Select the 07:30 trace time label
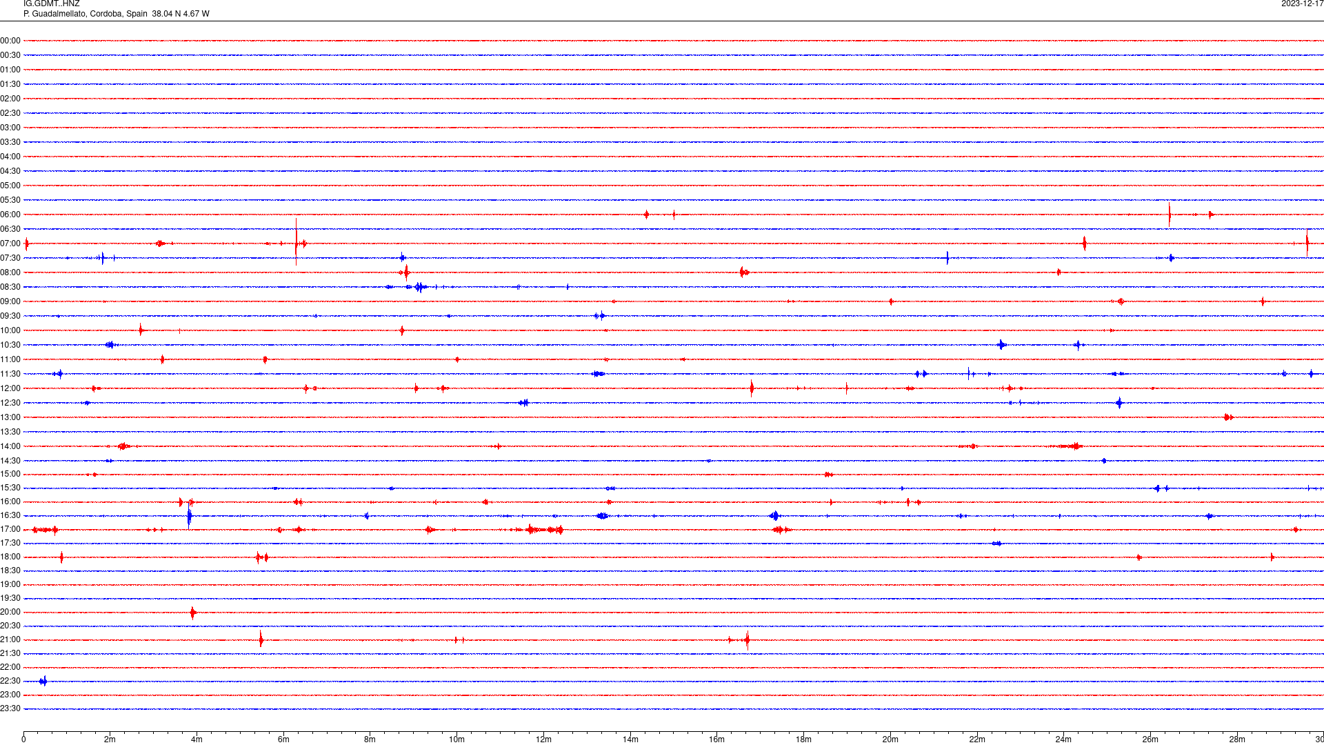1324x745 pixels. 10,258
